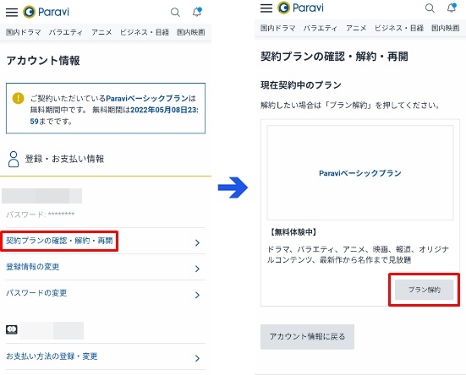Select the ビジネス・日経 tab in the right screen

coord(399,28)
